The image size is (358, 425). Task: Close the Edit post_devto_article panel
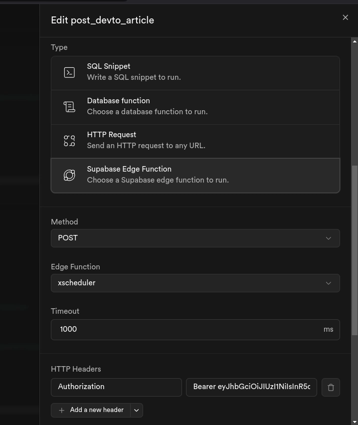(x=345, y=17)
